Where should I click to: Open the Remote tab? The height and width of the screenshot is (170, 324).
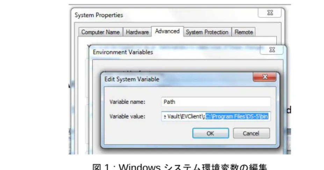[x=244, y=32]
